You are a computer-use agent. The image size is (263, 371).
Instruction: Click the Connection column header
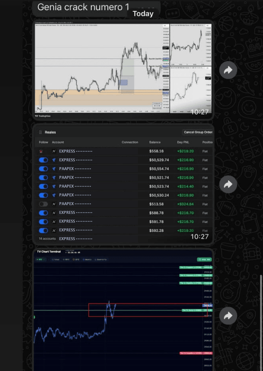coord(130,142)
